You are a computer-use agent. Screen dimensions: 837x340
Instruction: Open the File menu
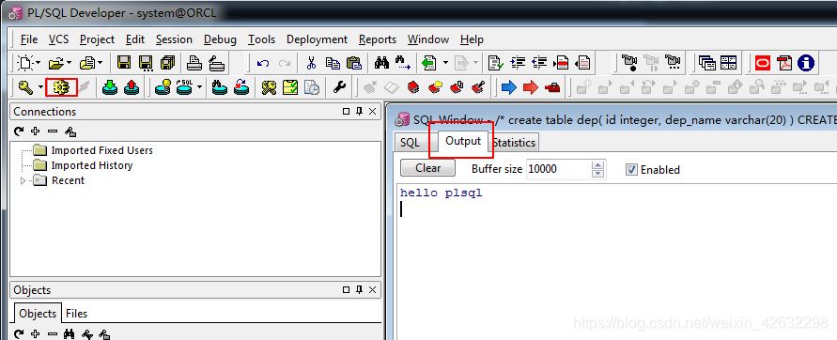coord(29,39)
